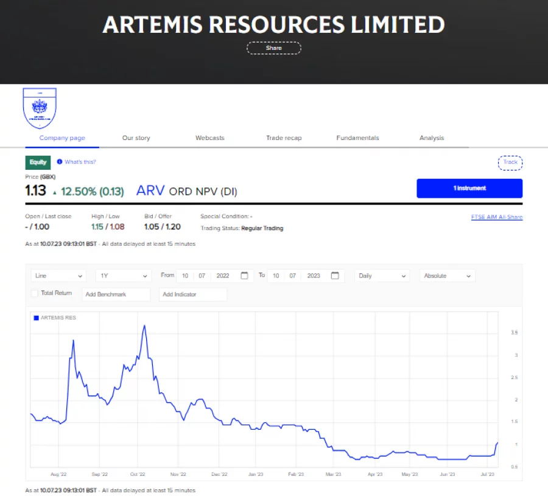Click the blue ARTEMIS RES legend square
This screenshot has height=496, width=548.
[36, 318]
